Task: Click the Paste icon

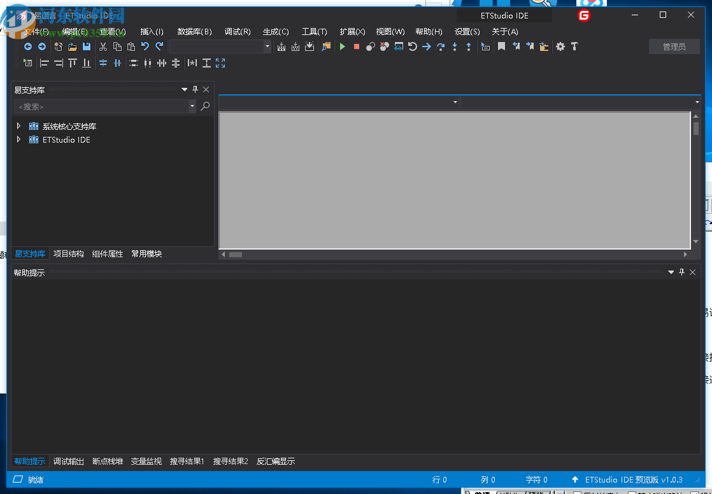Action: (x=131, y=46)
